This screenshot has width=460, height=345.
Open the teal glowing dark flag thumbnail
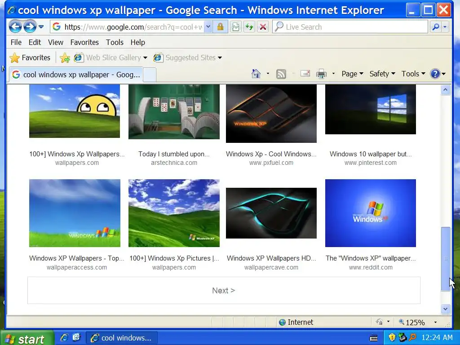271,213
